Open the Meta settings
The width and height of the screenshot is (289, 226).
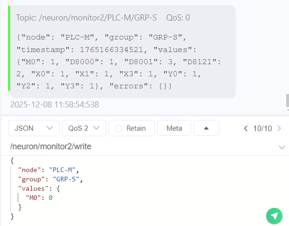174,128
